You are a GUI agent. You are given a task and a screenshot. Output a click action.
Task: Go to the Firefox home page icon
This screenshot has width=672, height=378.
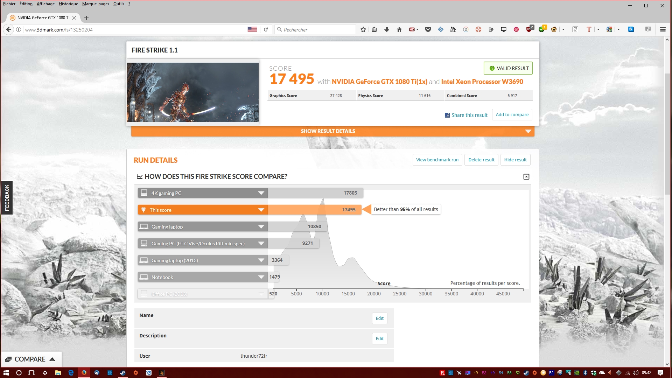[x=399, y=30]
